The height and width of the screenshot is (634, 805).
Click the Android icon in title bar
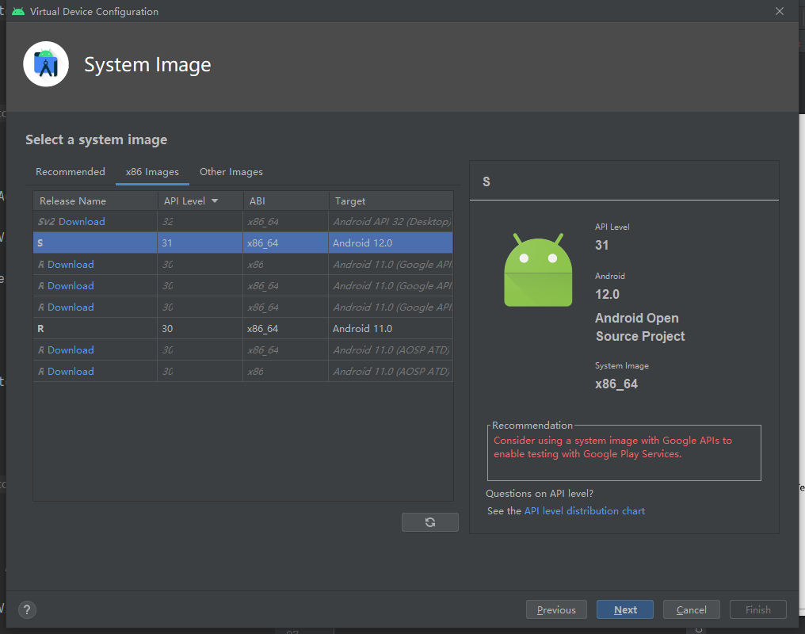18,12
